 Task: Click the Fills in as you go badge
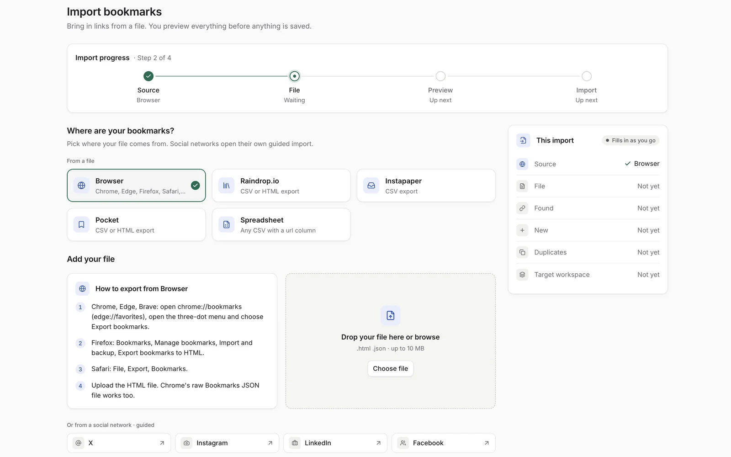[x=631, y=140]
